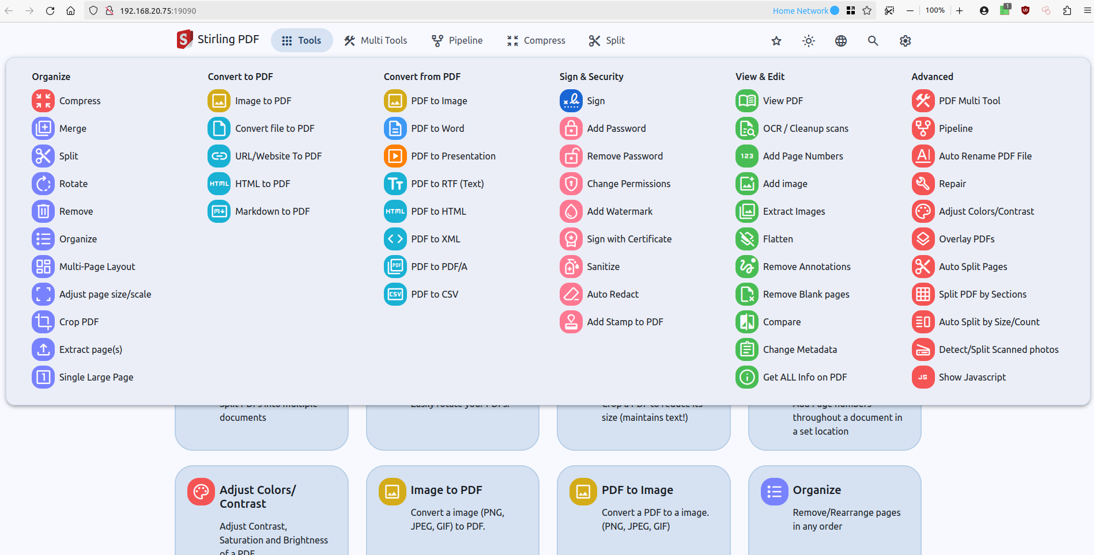
Task: Open the Auto Rename PDF File tool
Action: click(x=972, y=156)
